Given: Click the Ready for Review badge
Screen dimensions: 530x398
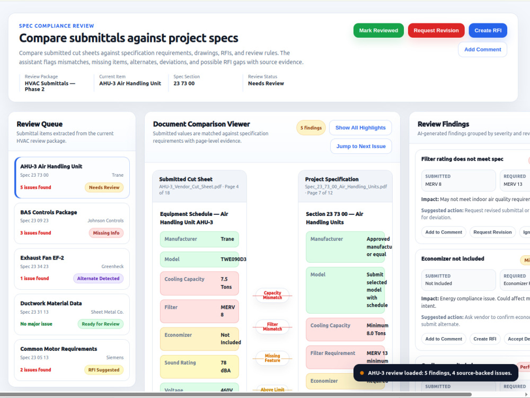Looking at the screenshot, I should click(x=100, y=324).
